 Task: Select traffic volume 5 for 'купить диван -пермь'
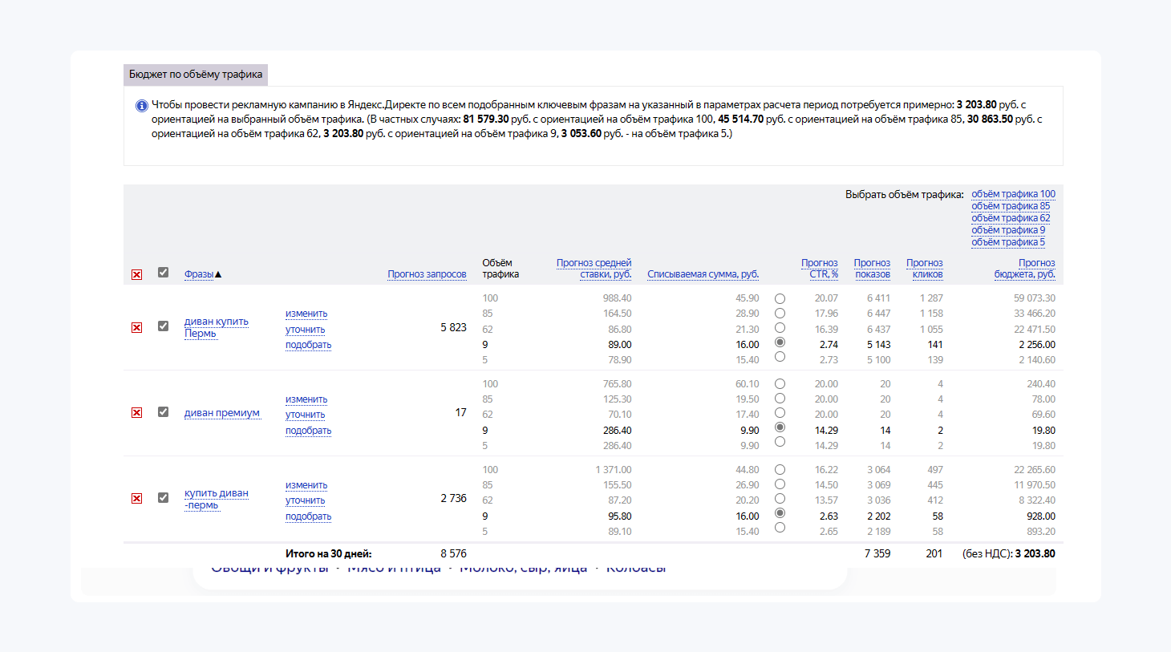point(780,528)
